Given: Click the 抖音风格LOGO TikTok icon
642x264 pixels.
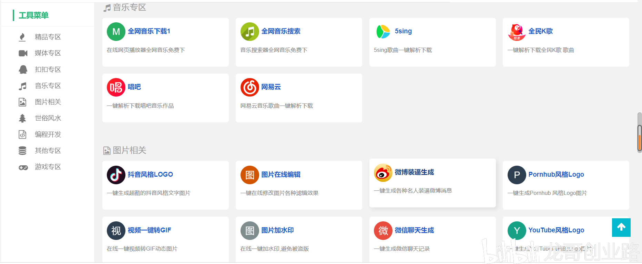Looking at the screenshot, I should 116,175.
